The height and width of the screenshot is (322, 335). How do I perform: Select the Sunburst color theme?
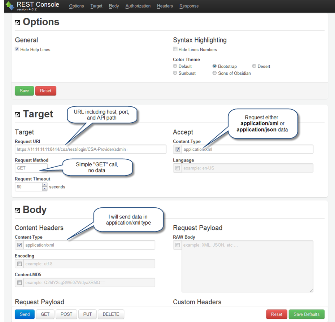tap(175, 73)
